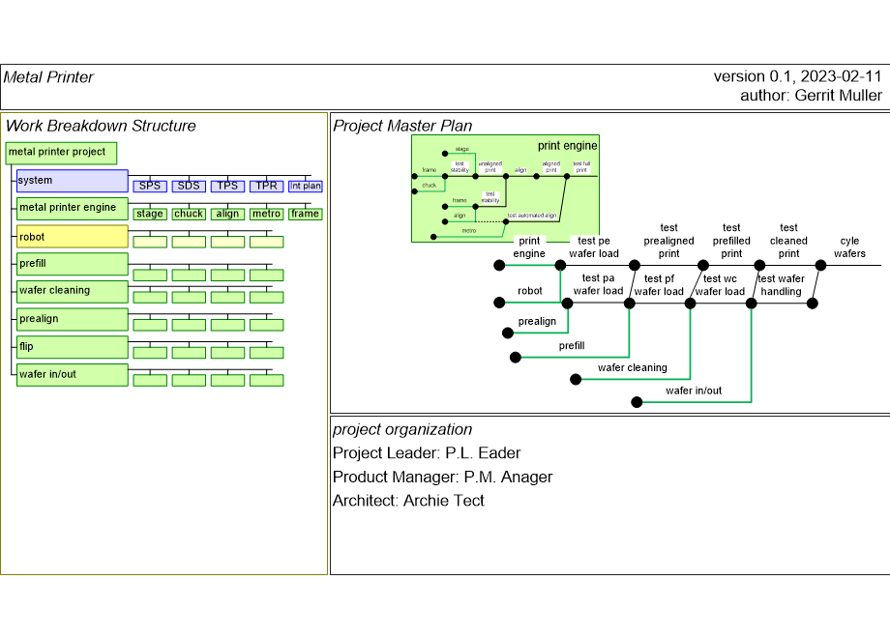The width and height of the screenshot is (890, 638).
Task: Click start node of the prefill line
Action: click(516, 358)
